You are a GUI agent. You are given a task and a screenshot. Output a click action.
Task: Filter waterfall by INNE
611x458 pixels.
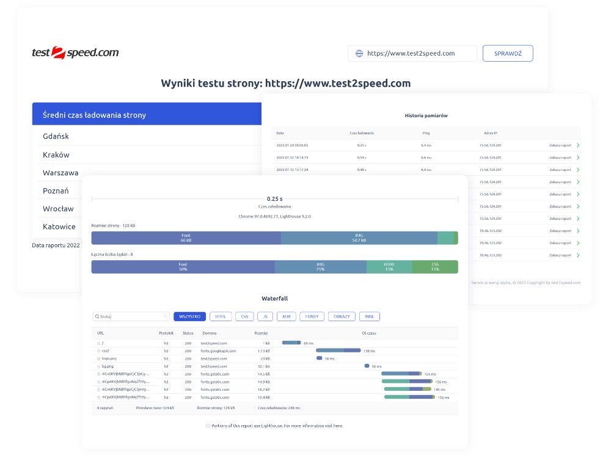[x=370, y=316]
